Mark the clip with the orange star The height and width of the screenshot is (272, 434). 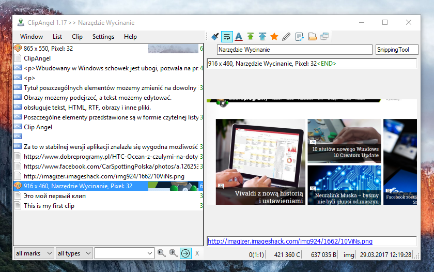(274, 37)
